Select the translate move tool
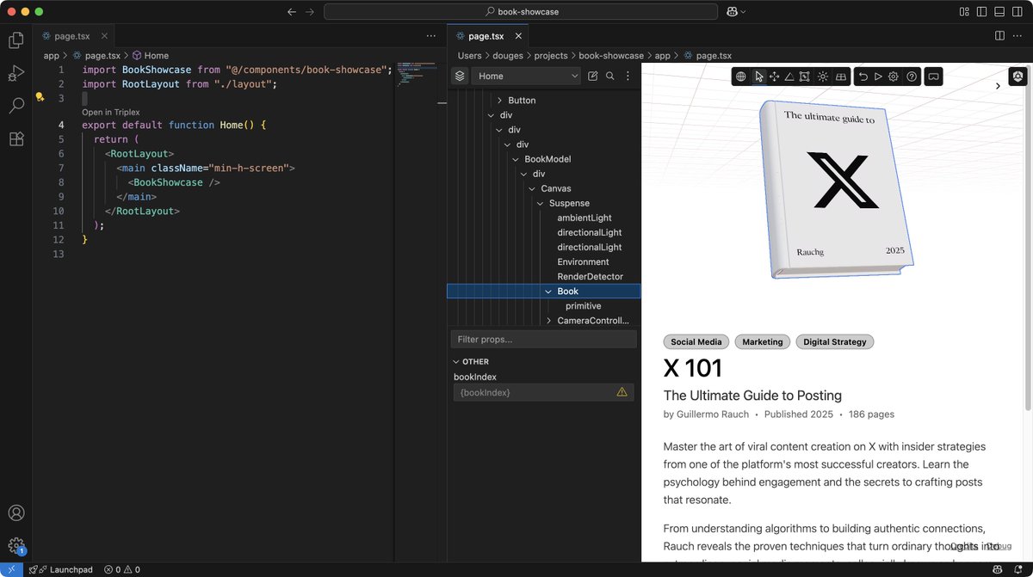 pos(774,77)
